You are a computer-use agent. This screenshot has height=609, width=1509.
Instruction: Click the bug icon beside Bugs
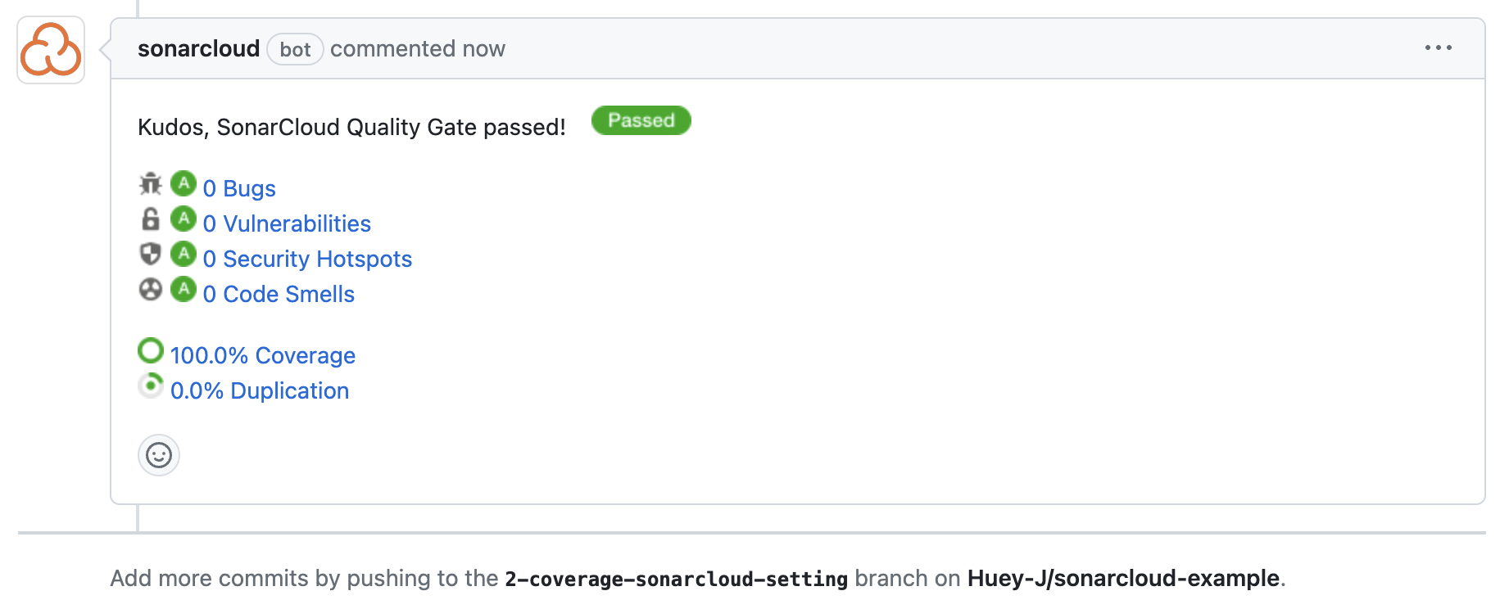click(x=151, y=184)
